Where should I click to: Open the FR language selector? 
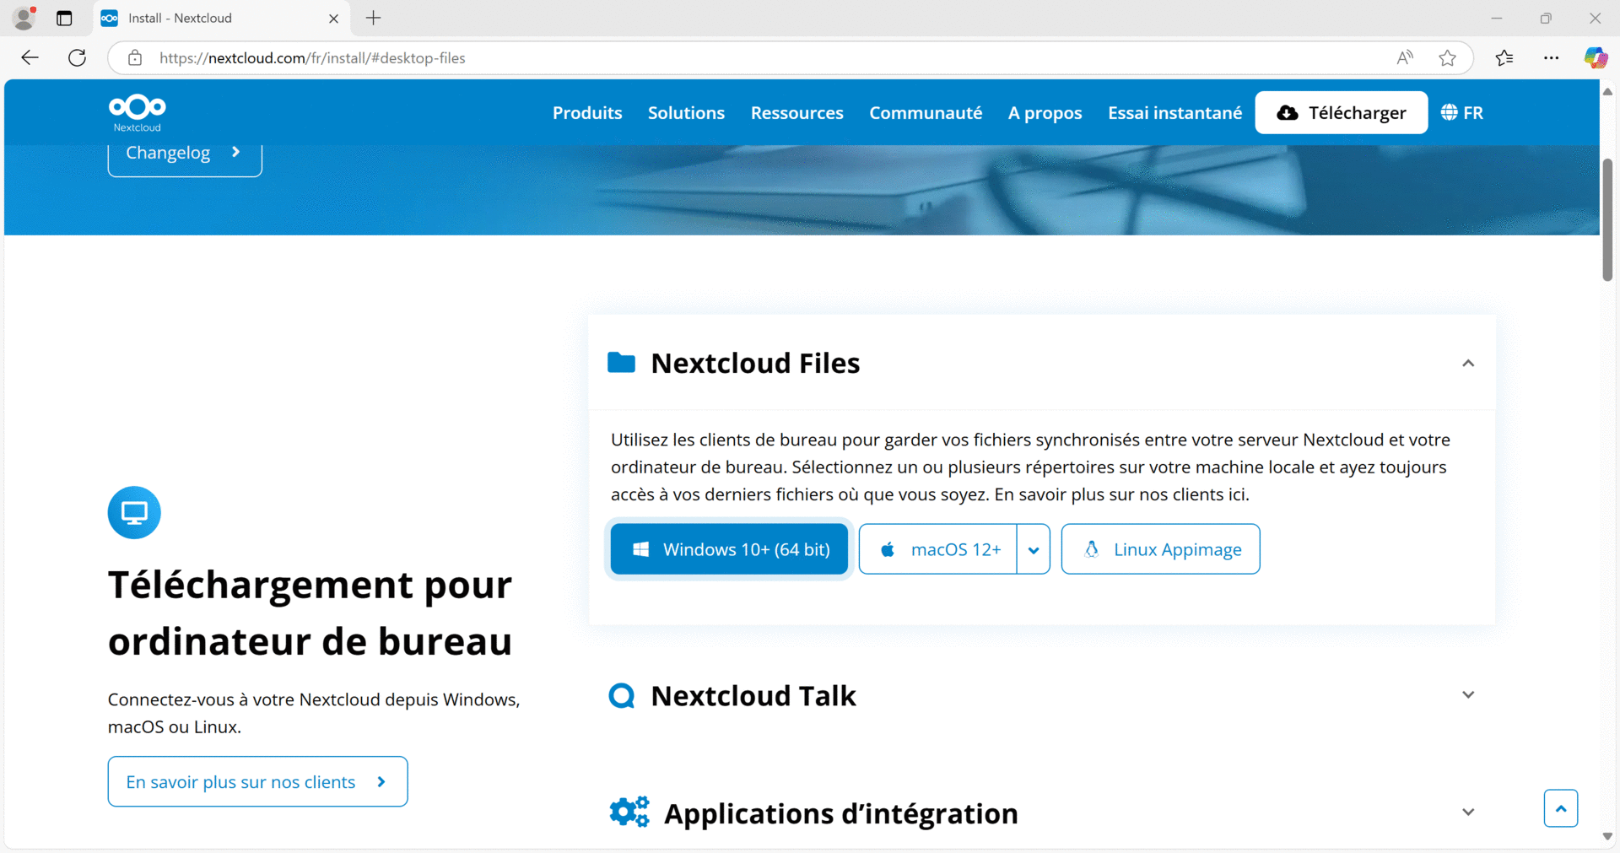pos(1461,112)
